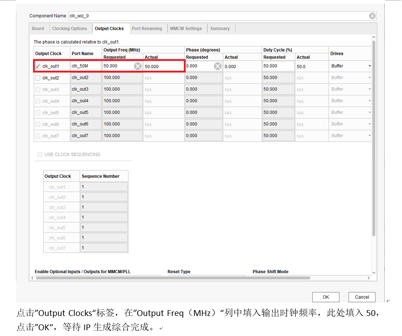This screenshot has height=336, width=402.
Task: Select the Output Clocks tab
Action: pyautogui.click(x=109, y=28)
